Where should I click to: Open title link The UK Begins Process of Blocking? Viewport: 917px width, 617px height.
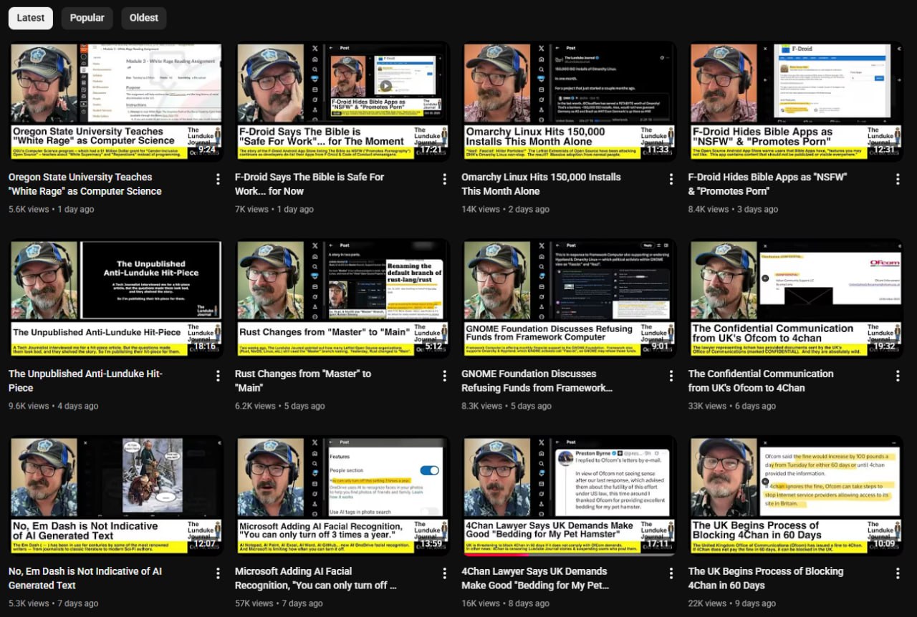[x=766, y=578]
